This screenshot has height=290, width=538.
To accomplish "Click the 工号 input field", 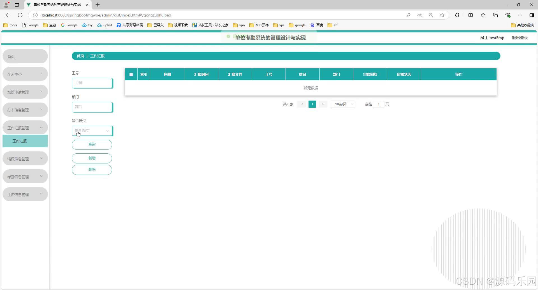I will [x=92, y=83].
